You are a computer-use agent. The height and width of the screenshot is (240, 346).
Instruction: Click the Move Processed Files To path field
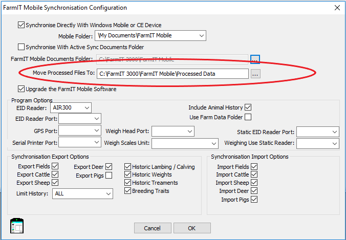[172, 74]
